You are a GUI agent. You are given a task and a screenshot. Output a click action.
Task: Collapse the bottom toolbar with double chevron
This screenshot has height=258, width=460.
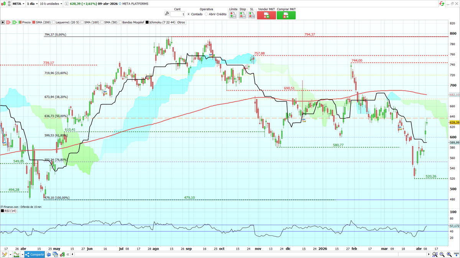68,254
